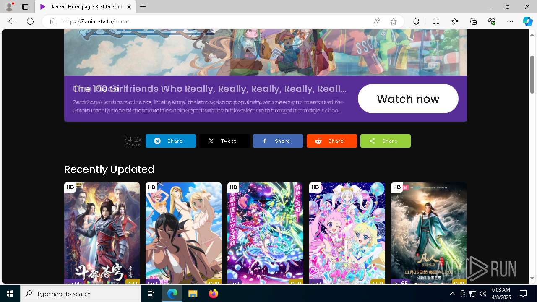Click Watch now button
This screenshot has width=537, height=302.
pyautogui.click(x=408, y=99)
